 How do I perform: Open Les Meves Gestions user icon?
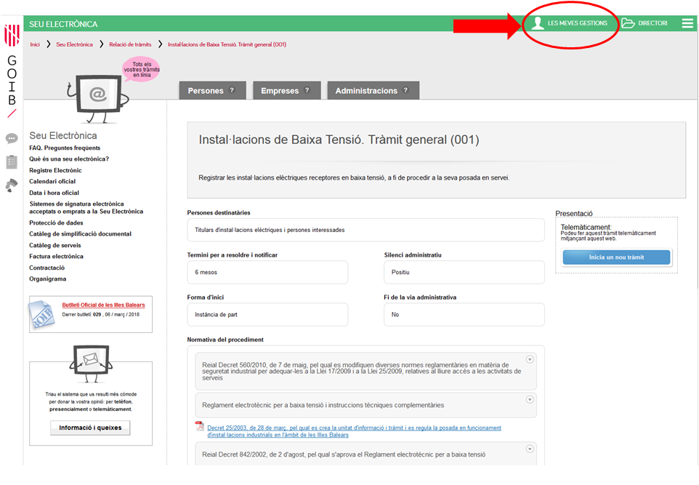coord(538,23)
